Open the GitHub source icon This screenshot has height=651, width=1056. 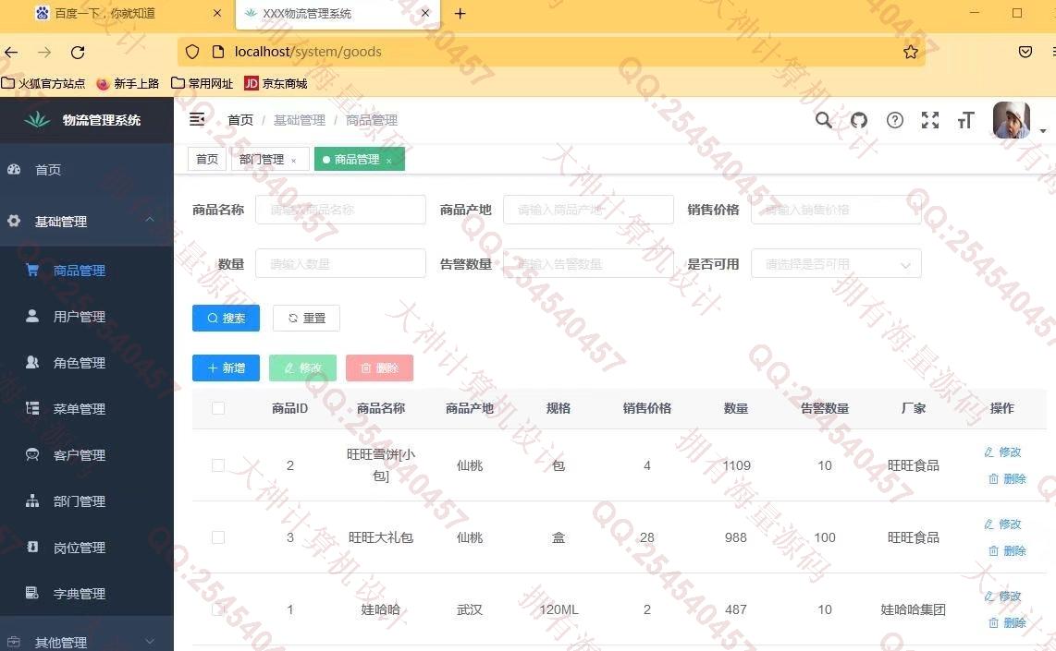pos(859,120)
